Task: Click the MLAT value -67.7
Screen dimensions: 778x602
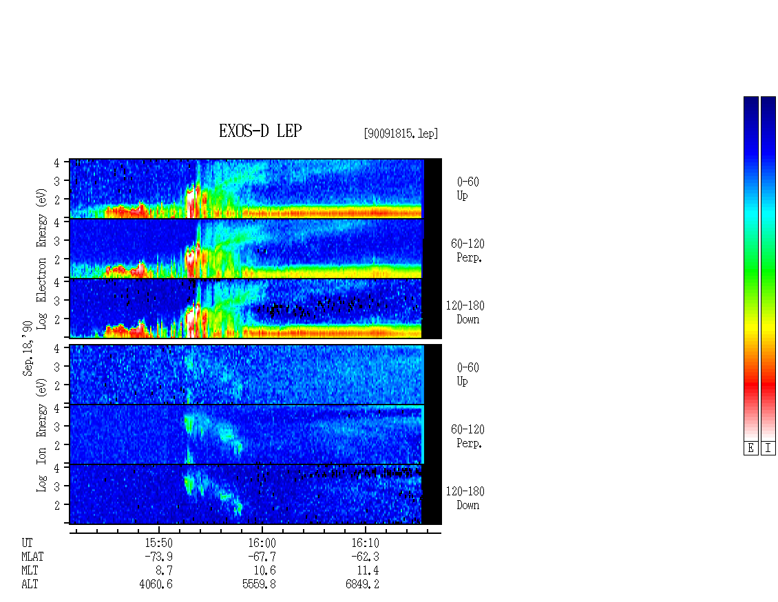Action: pyautogui.click(x=262, y=557)
